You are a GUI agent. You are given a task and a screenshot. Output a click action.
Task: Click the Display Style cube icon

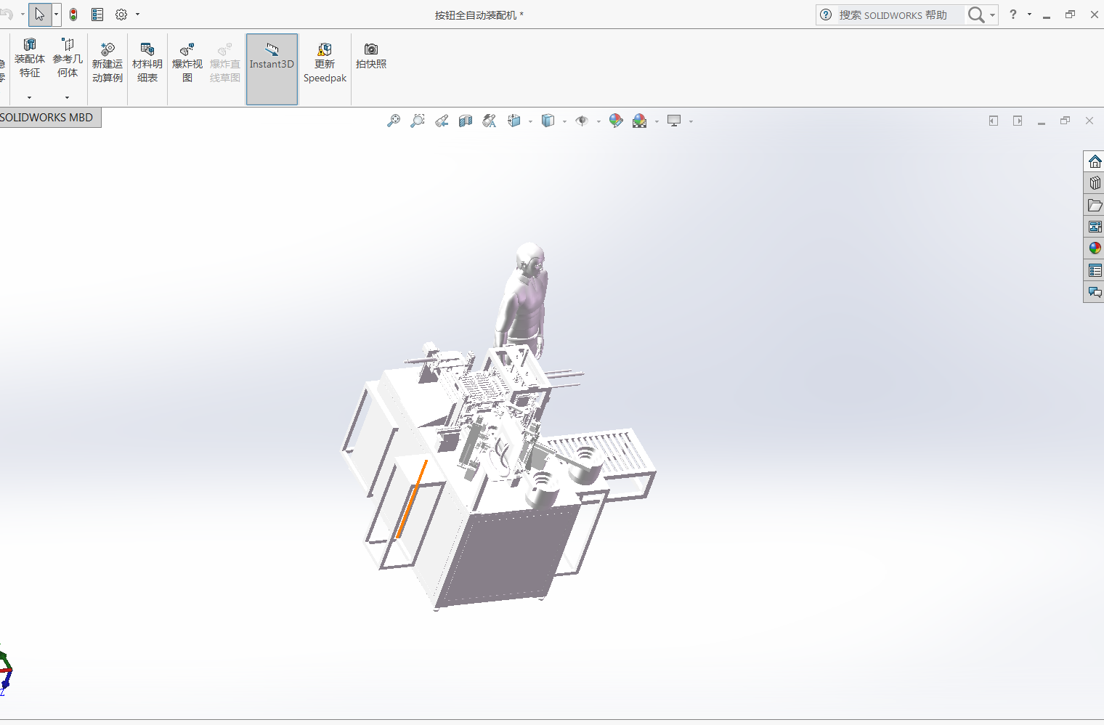[548, 121]
